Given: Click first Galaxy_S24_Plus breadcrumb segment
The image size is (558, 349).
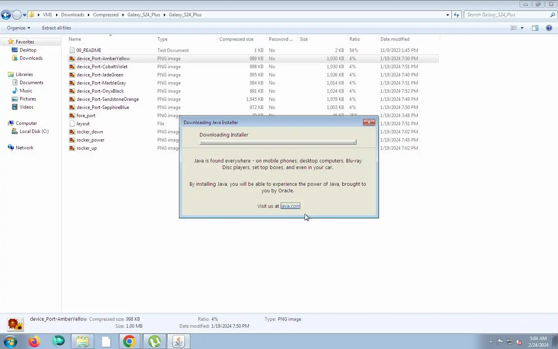Looking at the screenshot, I should coord(144,15).
